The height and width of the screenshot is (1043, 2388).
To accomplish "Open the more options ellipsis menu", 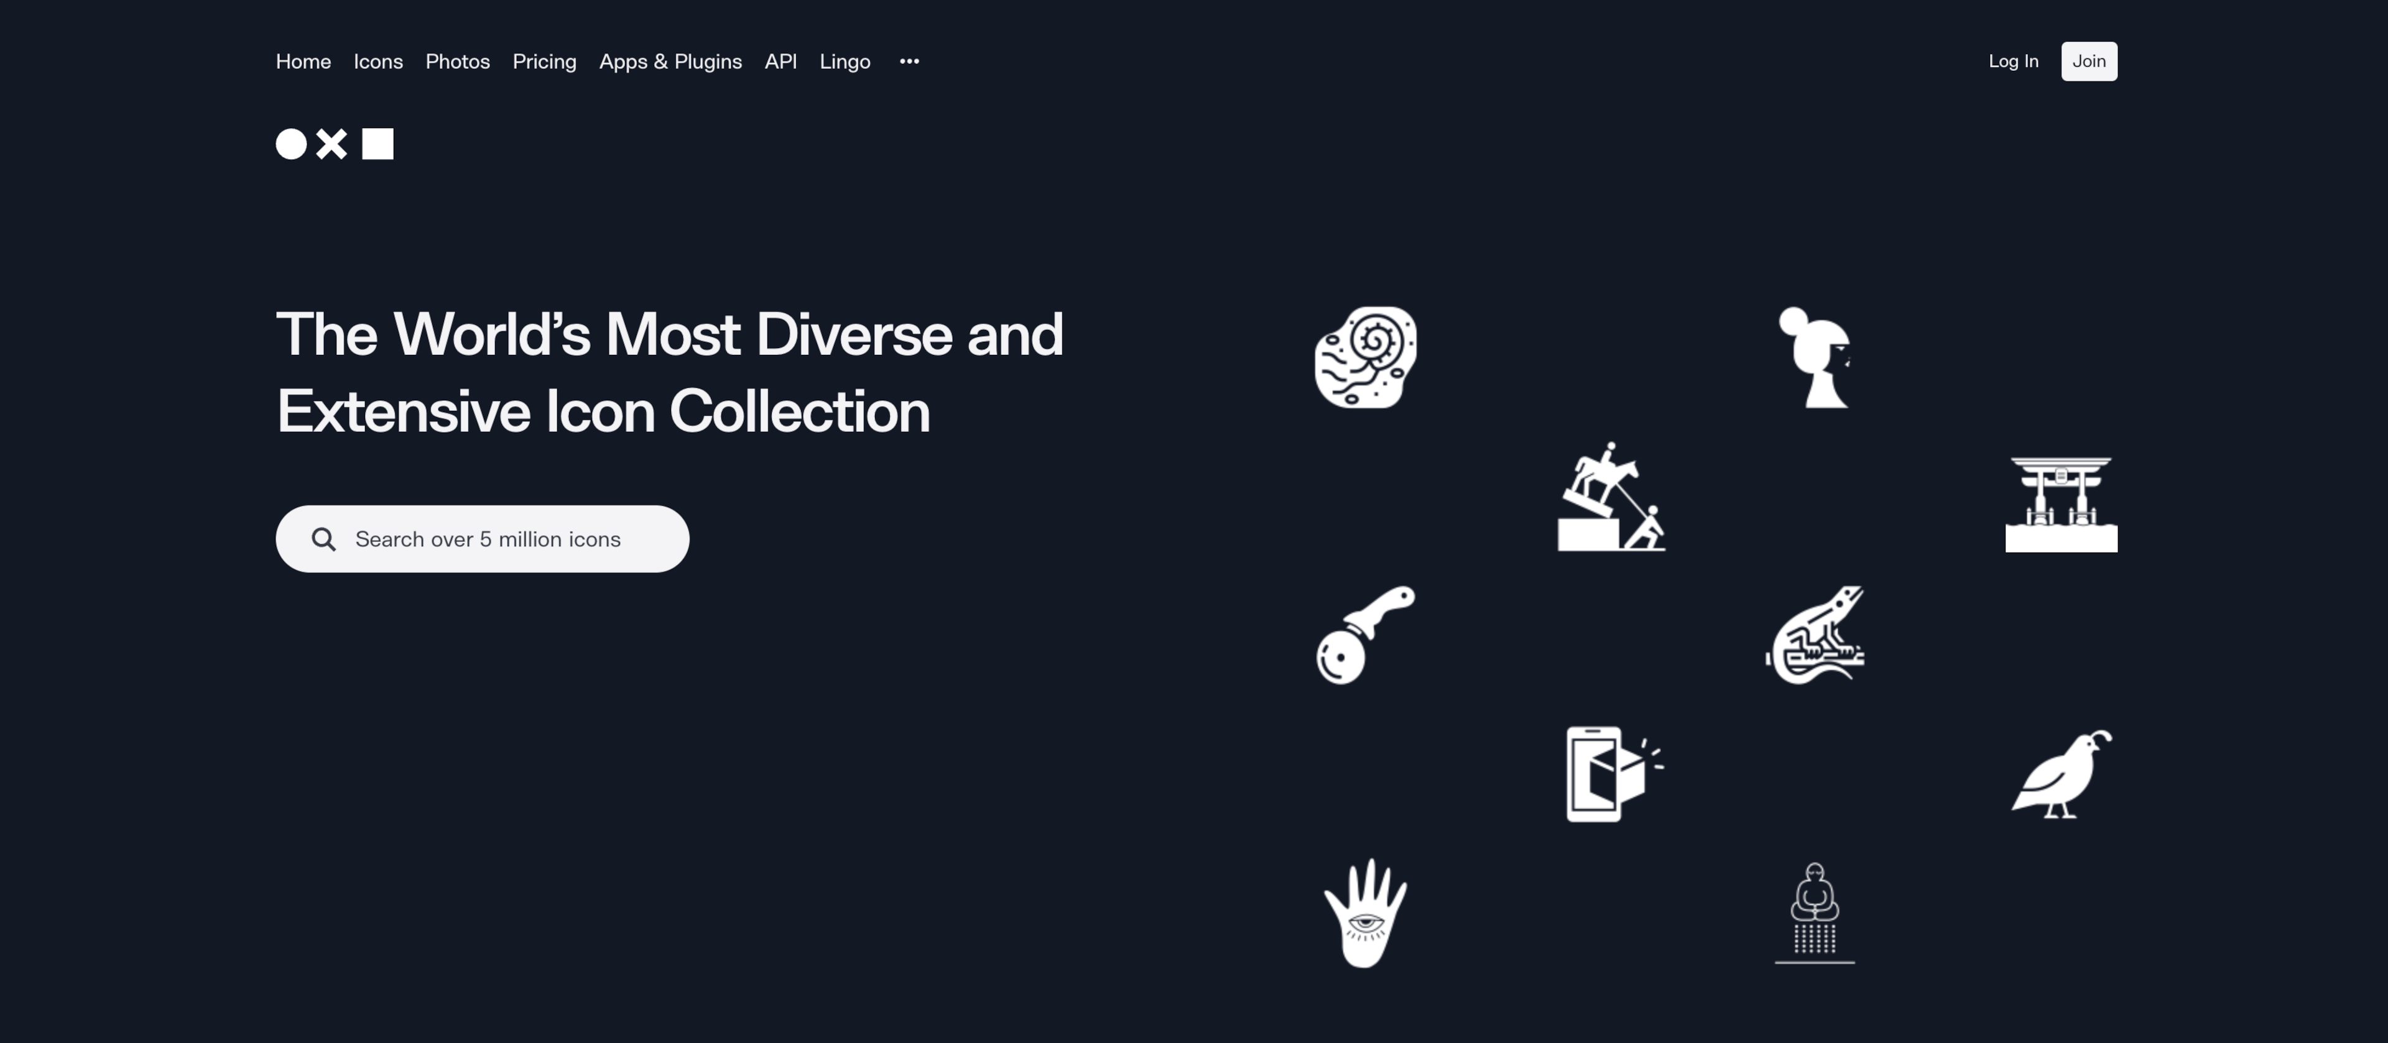I will [909, 61].
